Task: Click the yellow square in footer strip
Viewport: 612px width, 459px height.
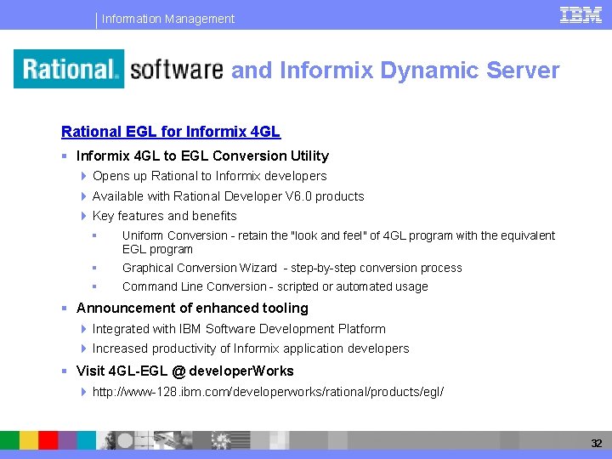Action: coord(29,440)
